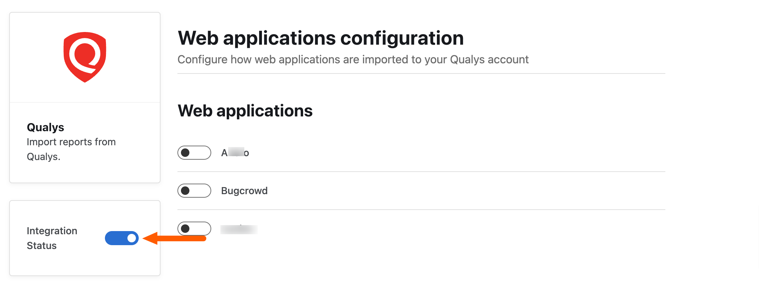Click the orange arrow pointing at switch

coord(175,238)
